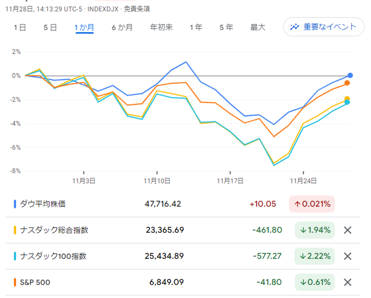Screen dimensions: 371x298
Task: Click the orange S&P 500 endpoint dot
Action: coord(347,83)
